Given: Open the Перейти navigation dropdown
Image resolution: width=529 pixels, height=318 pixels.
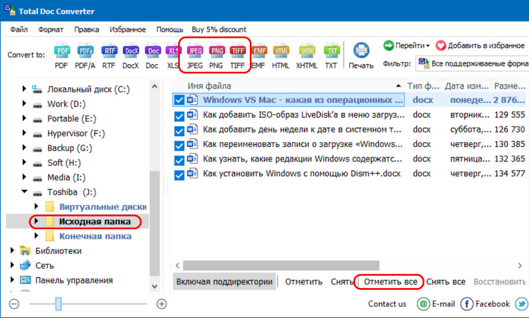Looking at the screenshot, I should (x=407, y=45).
